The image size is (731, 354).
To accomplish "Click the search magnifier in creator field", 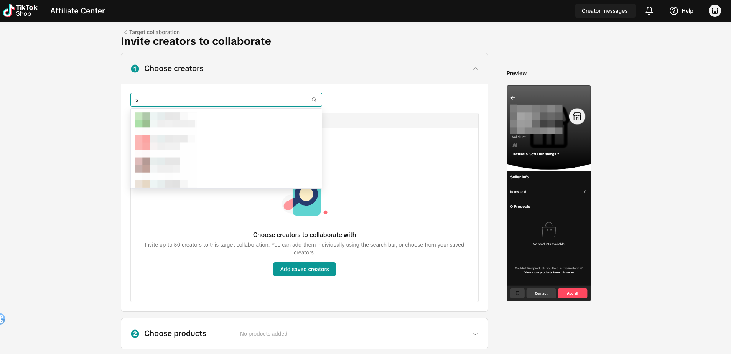I will [314, 100].
